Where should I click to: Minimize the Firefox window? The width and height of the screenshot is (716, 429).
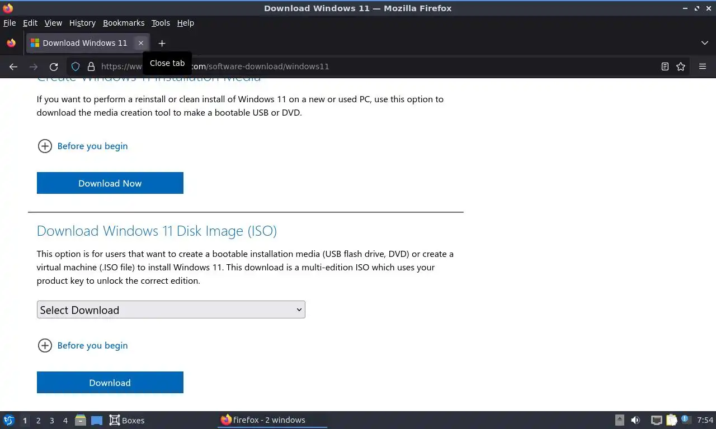686,8
